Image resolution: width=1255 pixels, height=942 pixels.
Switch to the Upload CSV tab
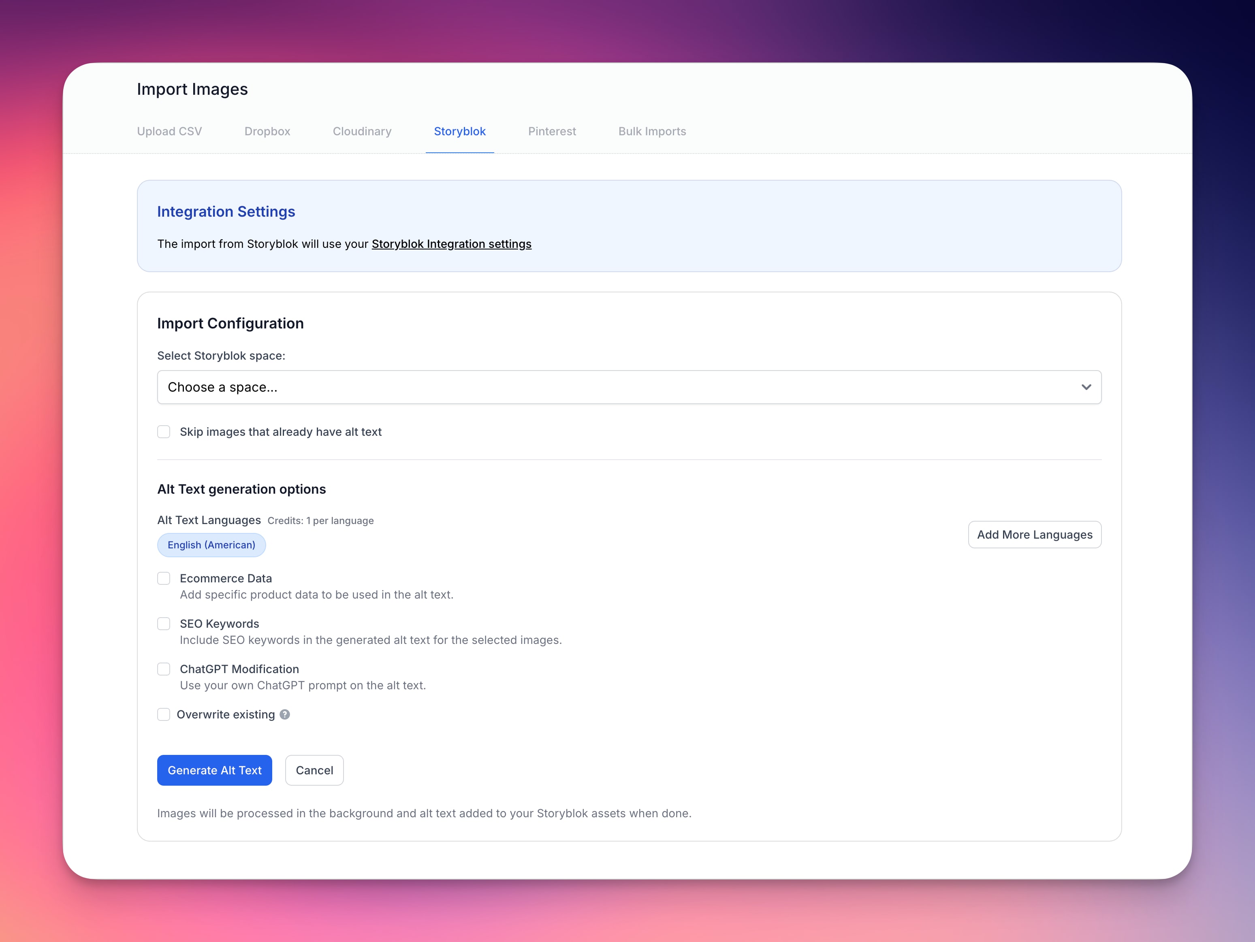(169, 132)
